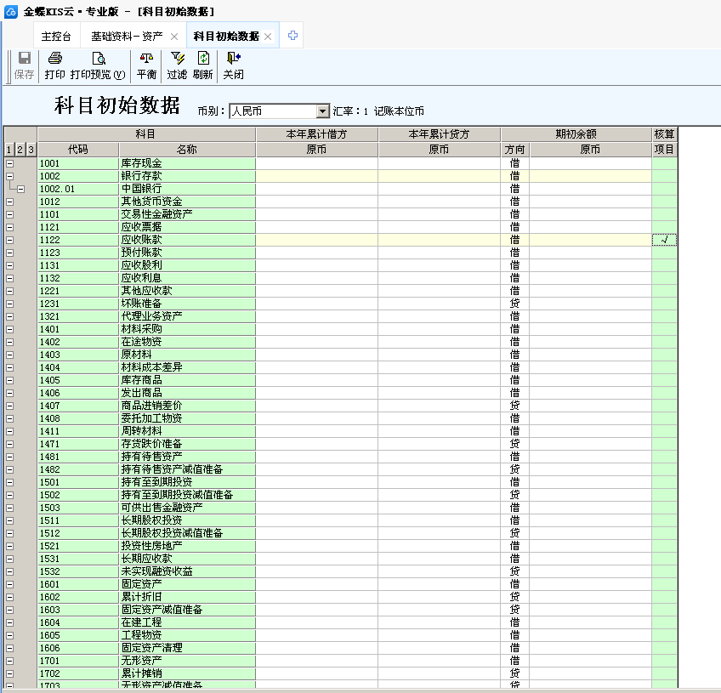Collapse the 1002 银行存款 tree node
This screenshot has width=721, height=693.
10,176
